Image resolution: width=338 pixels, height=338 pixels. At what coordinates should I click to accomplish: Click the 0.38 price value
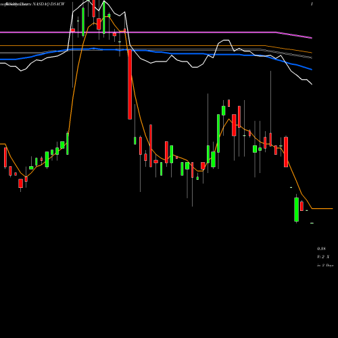(x=321, y=249)
